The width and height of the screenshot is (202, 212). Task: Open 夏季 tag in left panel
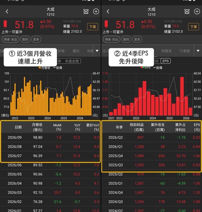point(36,39)
